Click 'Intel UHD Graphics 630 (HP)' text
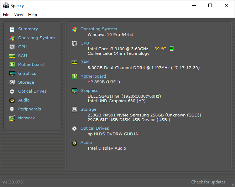The height and width of the screenshot is (187, 235). click(116, 101)
